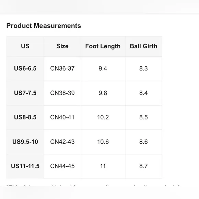Viewport: 199px width, 199px height.
Task: Select the 9.4 foot length value
Action: click(x=103, y=69)
